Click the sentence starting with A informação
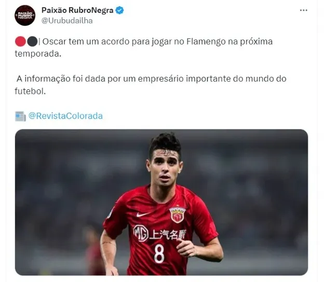This screenshot has width=324, height=282. pos(151,85)
